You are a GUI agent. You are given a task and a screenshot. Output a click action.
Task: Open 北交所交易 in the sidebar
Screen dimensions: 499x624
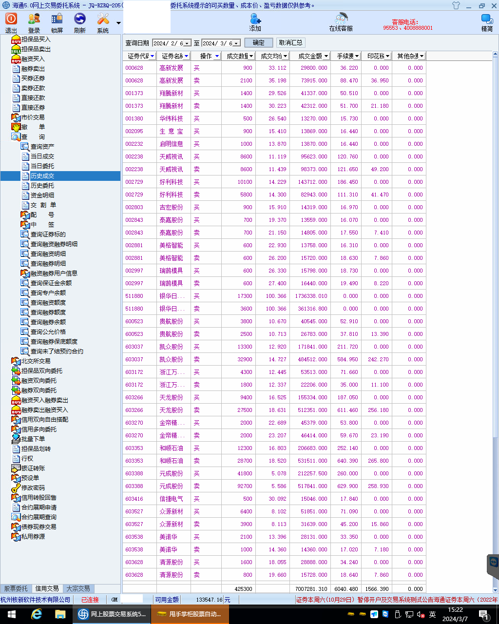(x=36, y=361)
